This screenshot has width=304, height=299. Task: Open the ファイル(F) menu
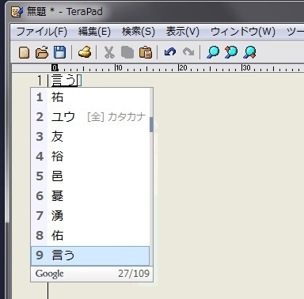(42, 32)
